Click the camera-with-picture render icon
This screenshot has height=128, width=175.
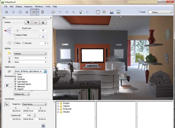pos(111,12)
